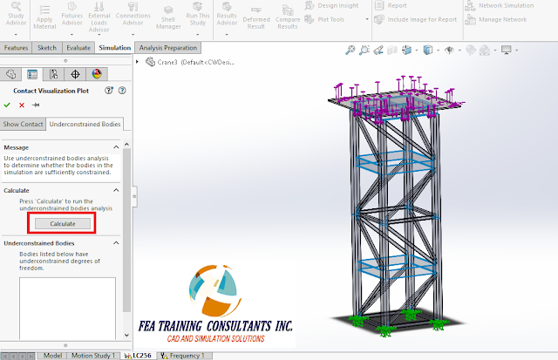Expand the Plot Tools dropdown arrow

tap(367, 19)
